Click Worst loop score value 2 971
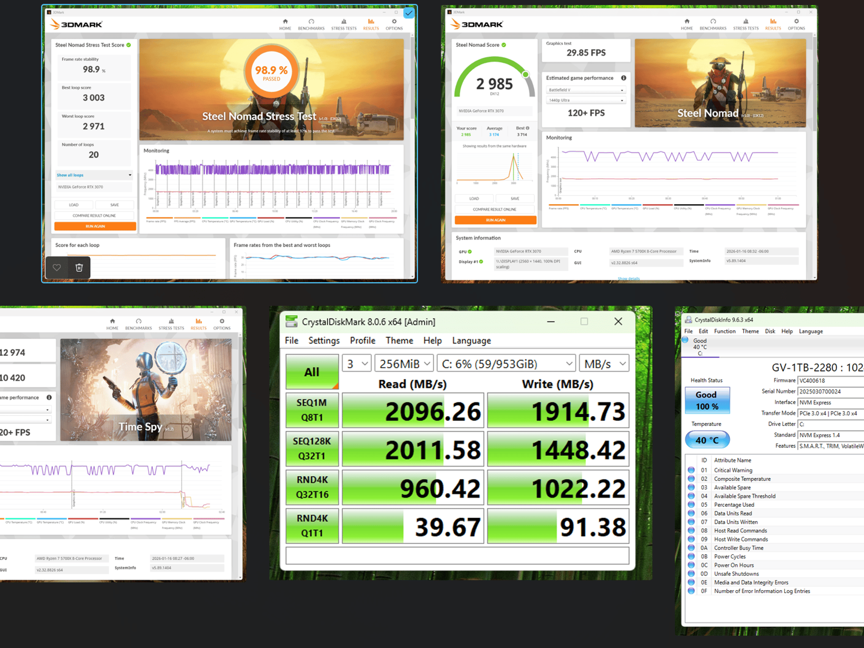The height and width of the screenshot is (648, 864). tap(94, 126)
